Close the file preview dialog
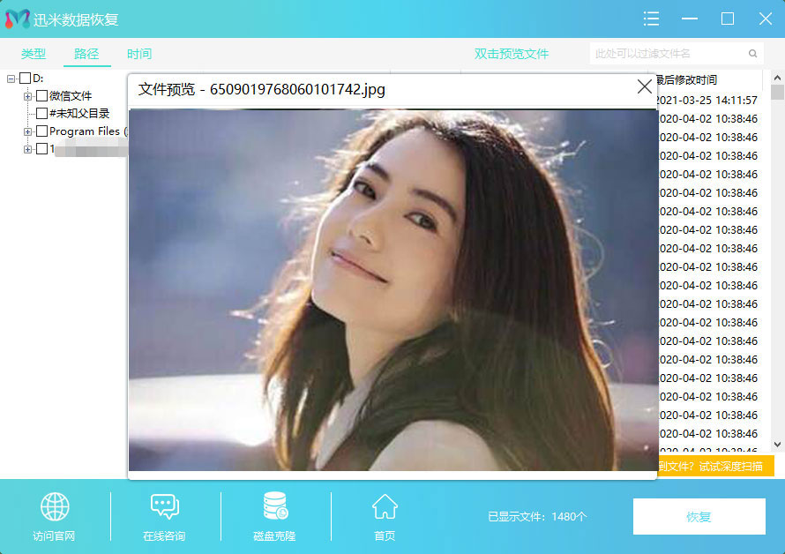The height and width of the screenshot is (554, 785). [x=644, y=87]
